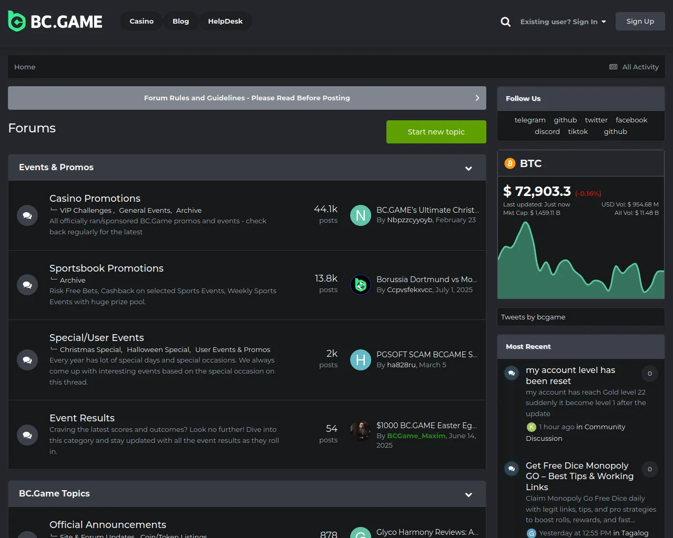This screenshot has height=538, width=673.
Task: Click the All Activity feed icon
Action: point(613,67)
